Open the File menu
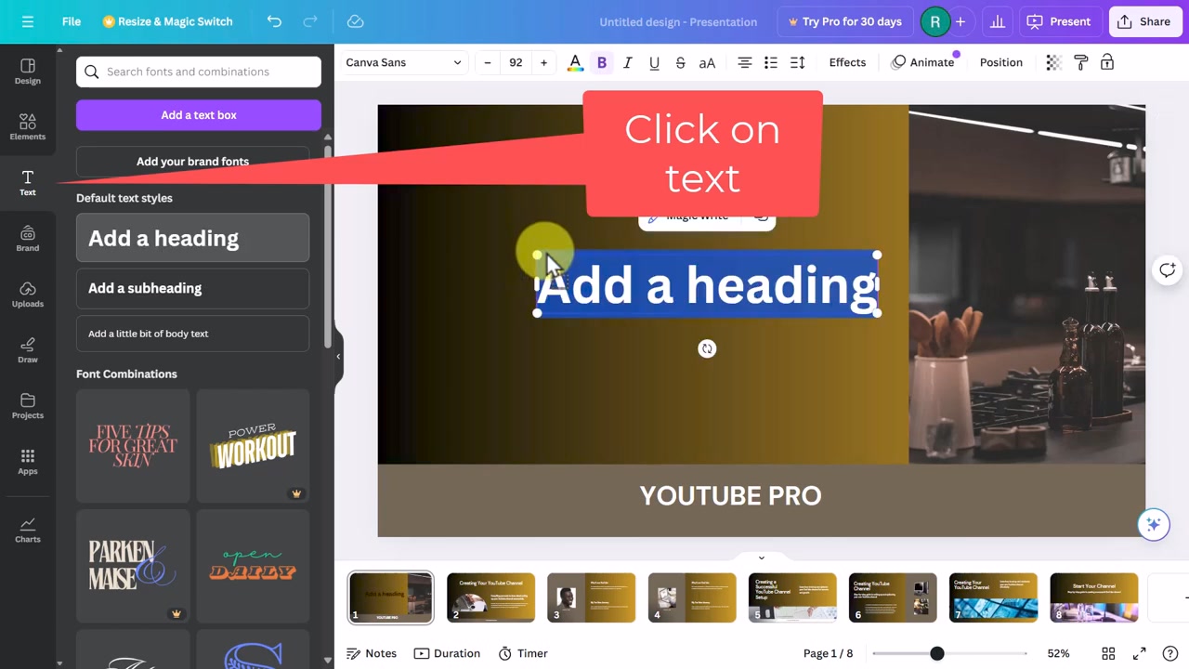 click(x=72, y=21)
